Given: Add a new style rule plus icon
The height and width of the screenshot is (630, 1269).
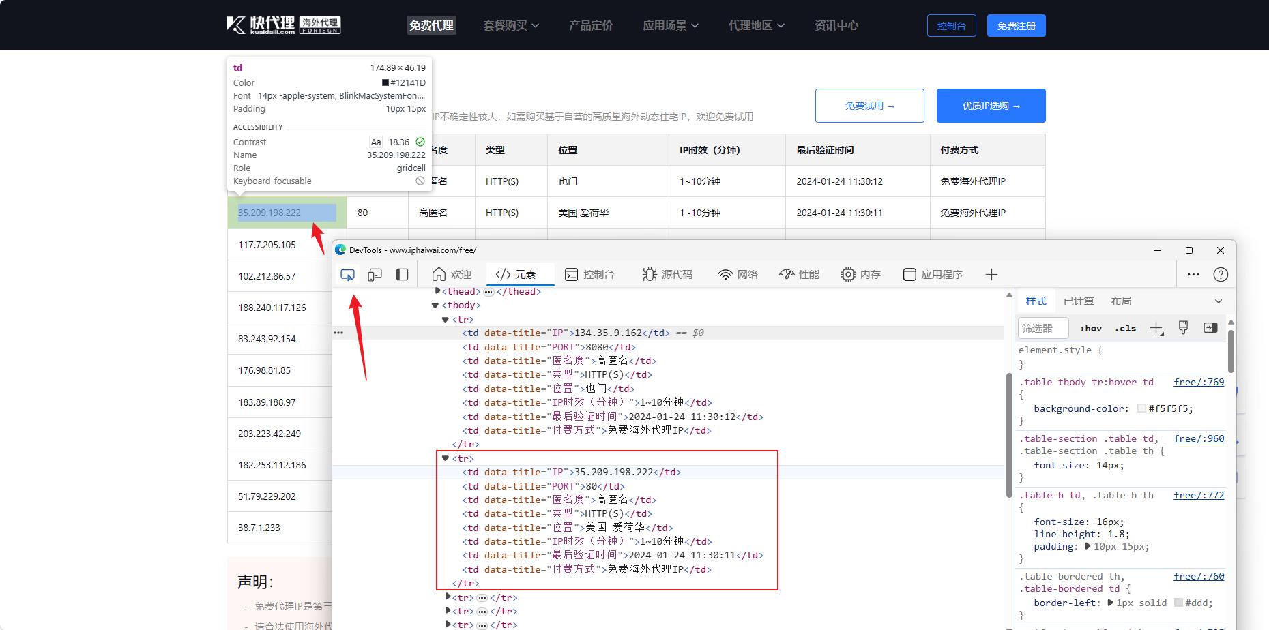Looking at the screenshot, I should point(1156,328).
